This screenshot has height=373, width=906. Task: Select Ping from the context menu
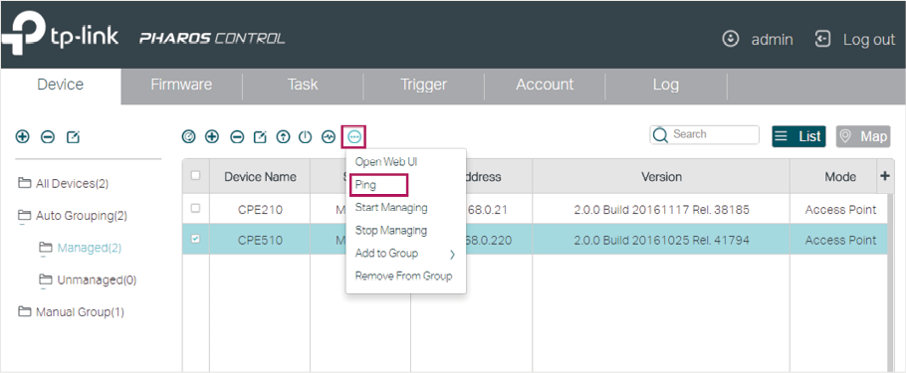378,185
